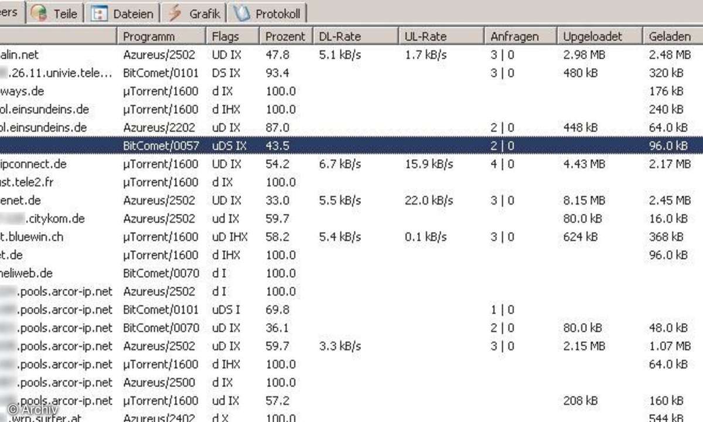This screenshot has height=422, width=703.
Task: Click the Protokoll tab scroll icon
Action: [240, 13]
